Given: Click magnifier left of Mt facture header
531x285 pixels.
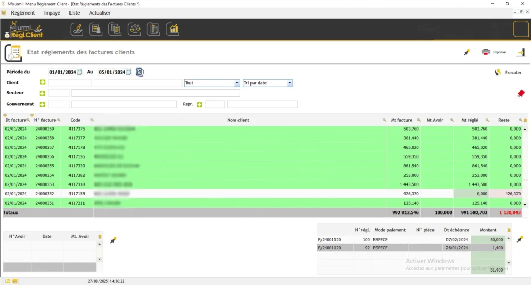Looking at the screenshot, I should 384,120.
